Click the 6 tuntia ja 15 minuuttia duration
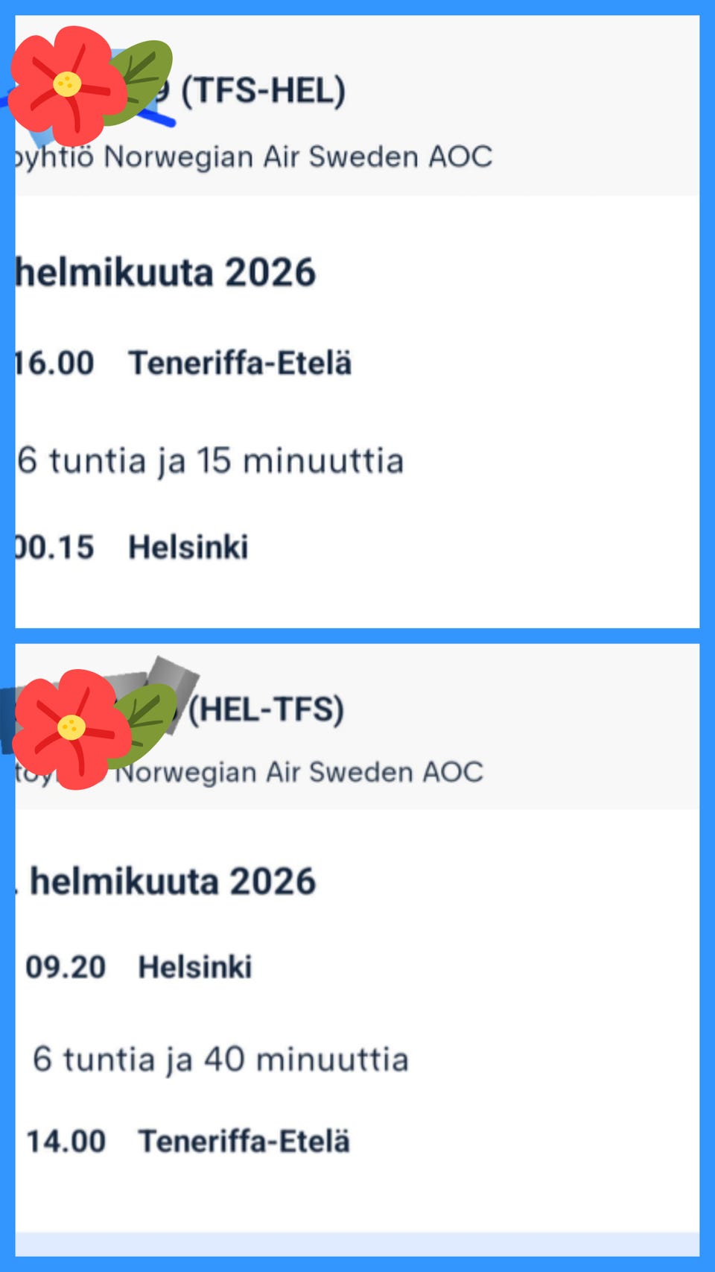 [211, 461]
